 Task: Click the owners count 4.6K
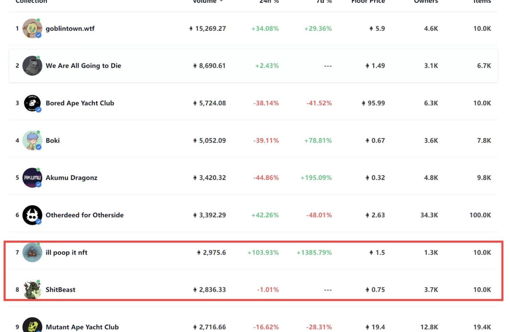tap(431, 29)
